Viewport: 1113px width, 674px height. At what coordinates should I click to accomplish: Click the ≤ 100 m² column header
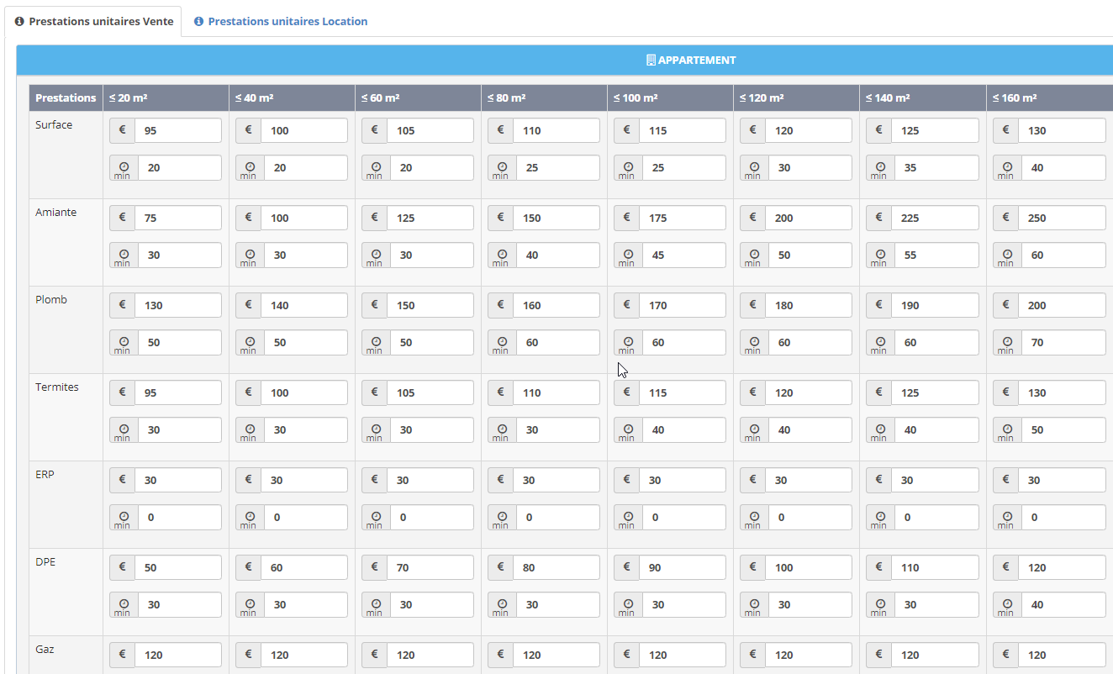pyautogui.click(x=670, y=97)
